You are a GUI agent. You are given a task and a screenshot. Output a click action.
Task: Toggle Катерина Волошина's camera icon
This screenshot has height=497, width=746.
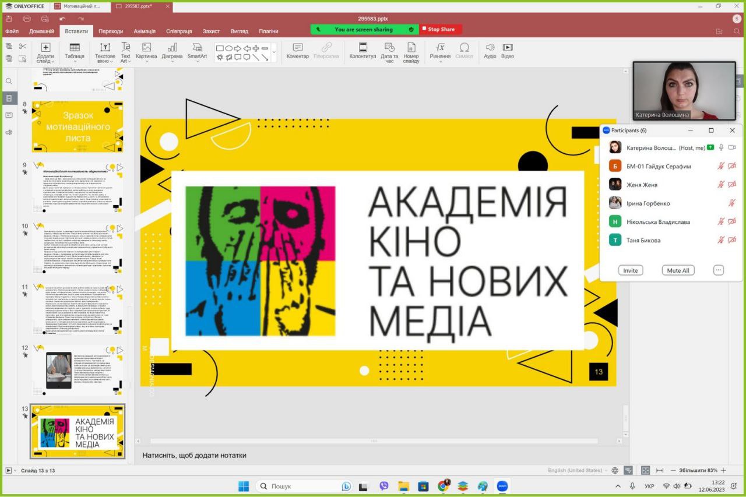732,147
